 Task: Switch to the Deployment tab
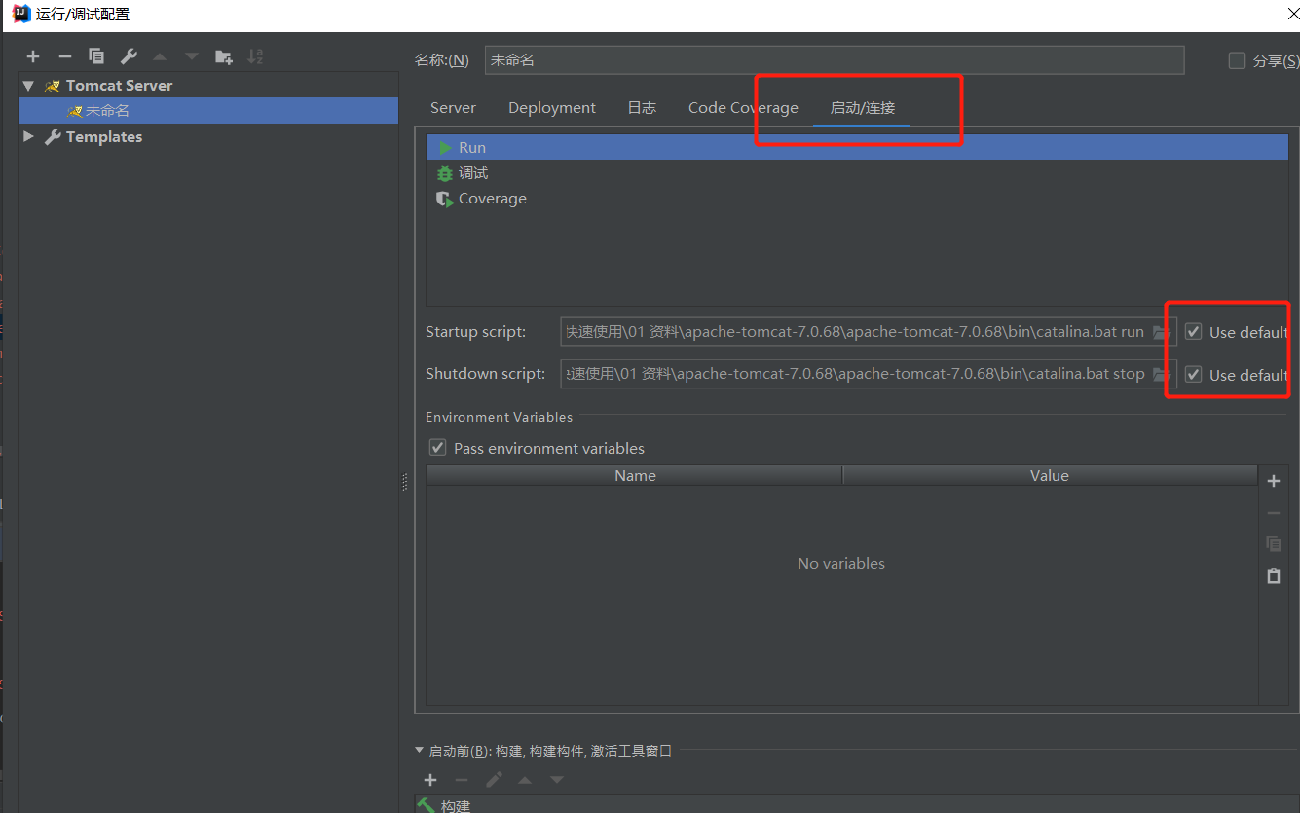[x=551, y=107]
